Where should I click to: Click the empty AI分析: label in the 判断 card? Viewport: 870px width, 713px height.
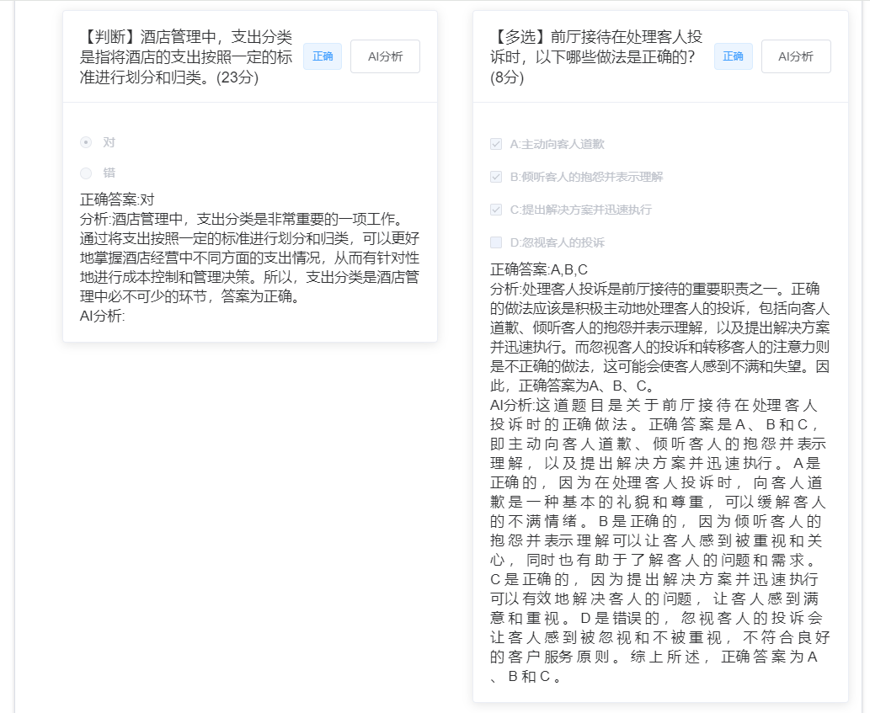point(103,316)
